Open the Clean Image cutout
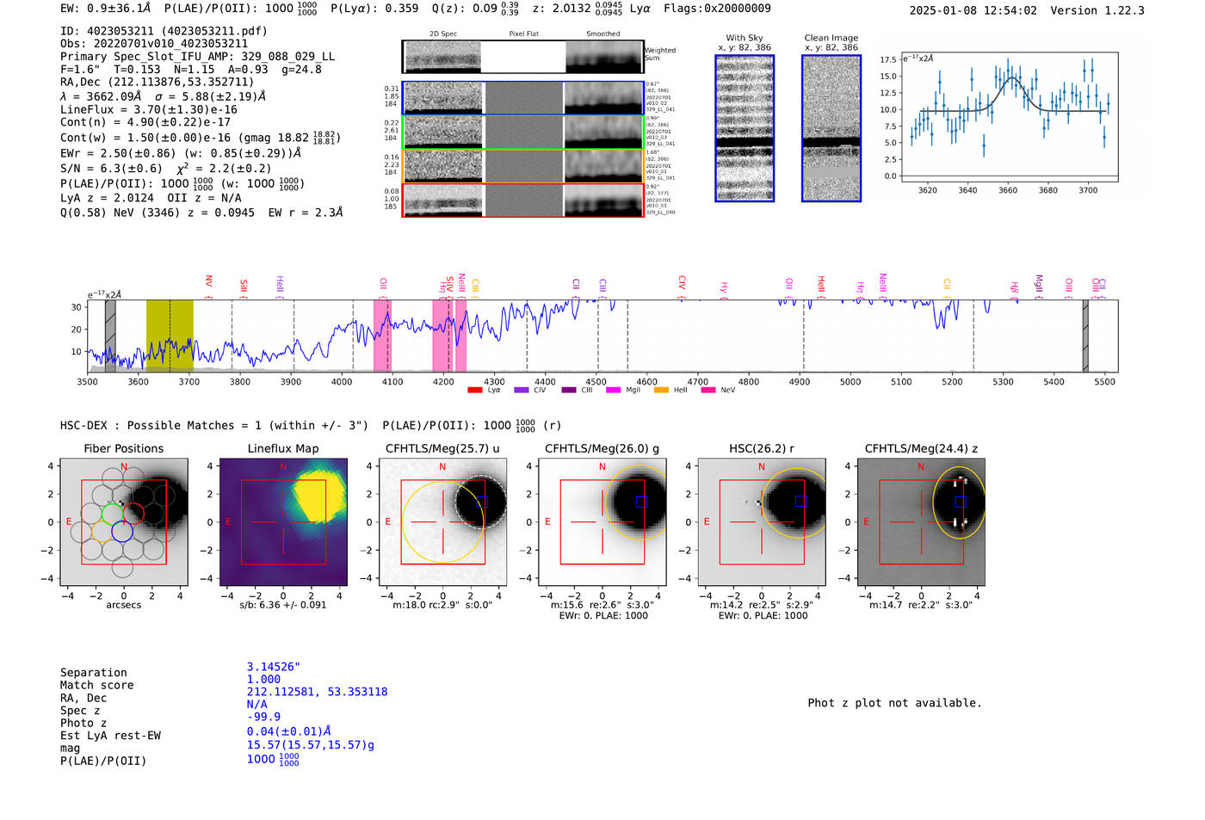1205x820 pixels. pyautogui.click(x=831, y=128)
